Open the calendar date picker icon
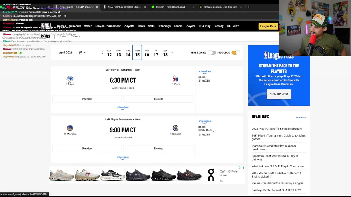The width and height of the screenshot is (351, 197). point(81,53)
